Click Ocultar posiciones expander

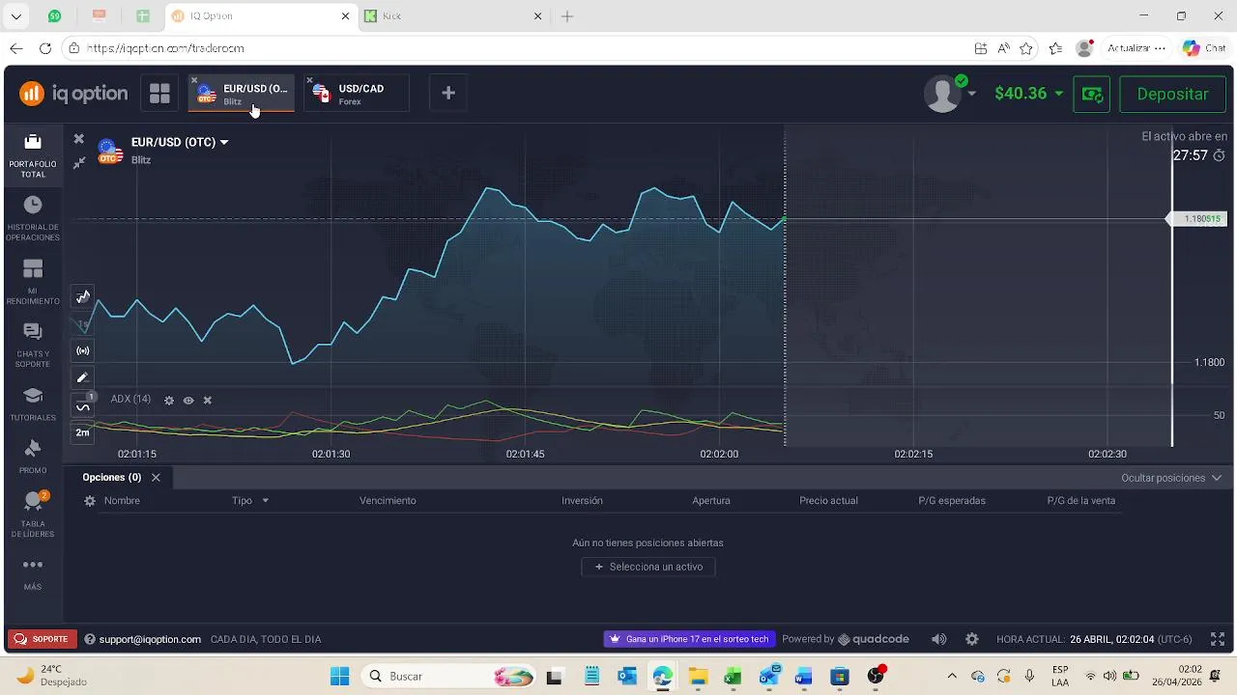(x=1171, y=479)
